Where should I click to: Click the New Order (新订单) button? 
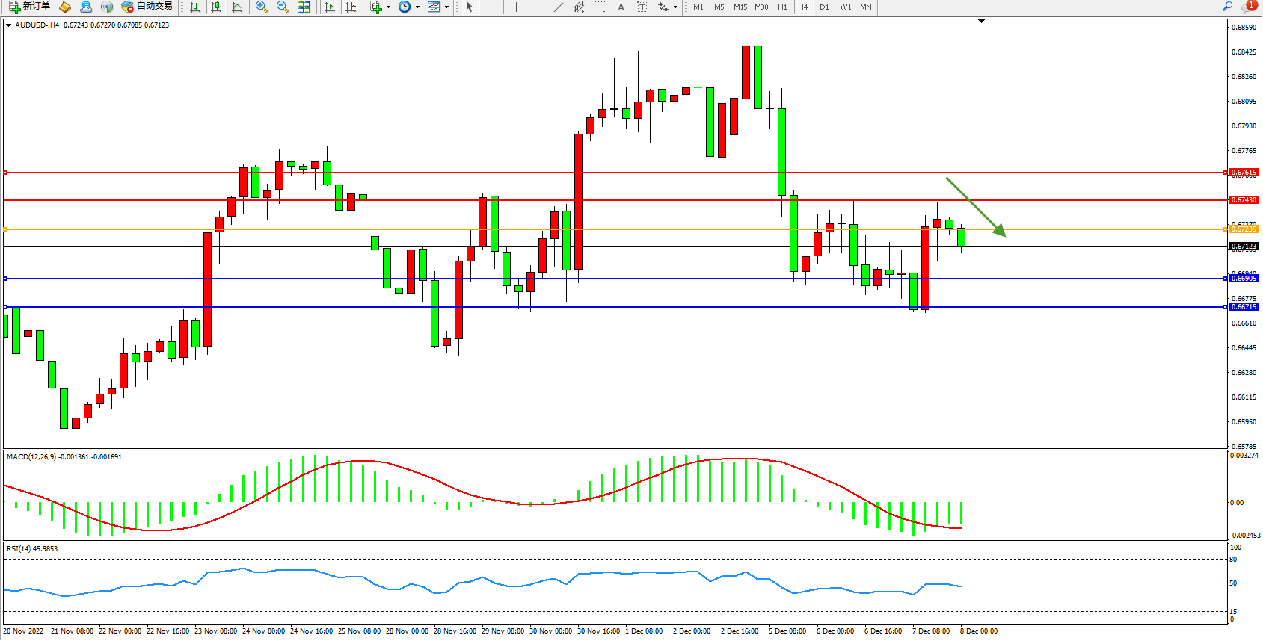(29, 7)
